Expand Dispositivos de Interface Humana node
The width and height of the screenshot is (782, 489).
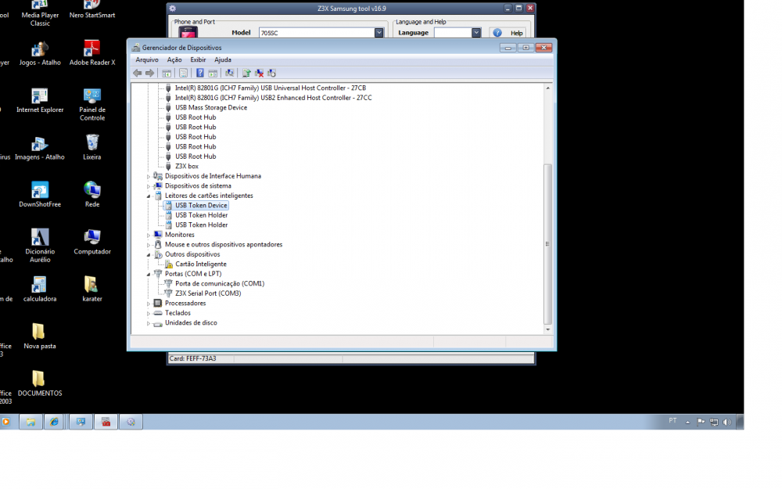coord(148,177)
